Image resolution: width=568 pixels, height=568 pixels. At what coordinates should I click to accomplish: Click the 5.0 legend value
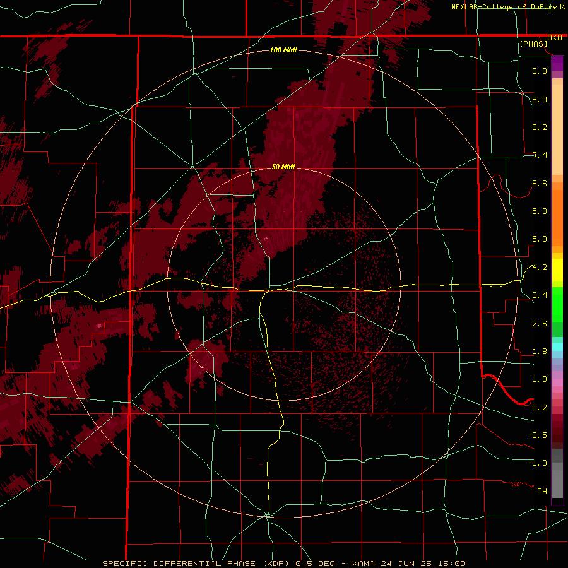540,239
